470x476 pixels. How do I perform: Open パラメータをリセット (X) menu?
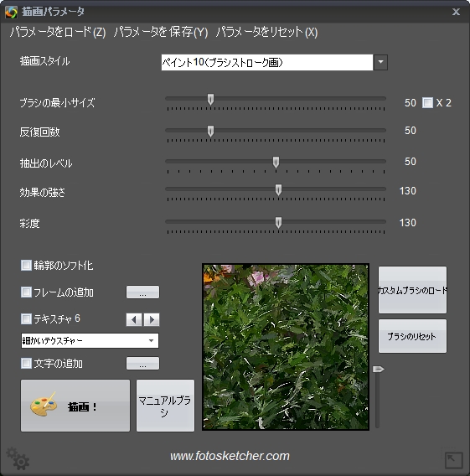pos(266,32)
